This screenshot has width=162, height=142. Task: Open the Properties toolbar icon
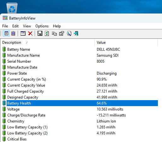tap(61, 34)
